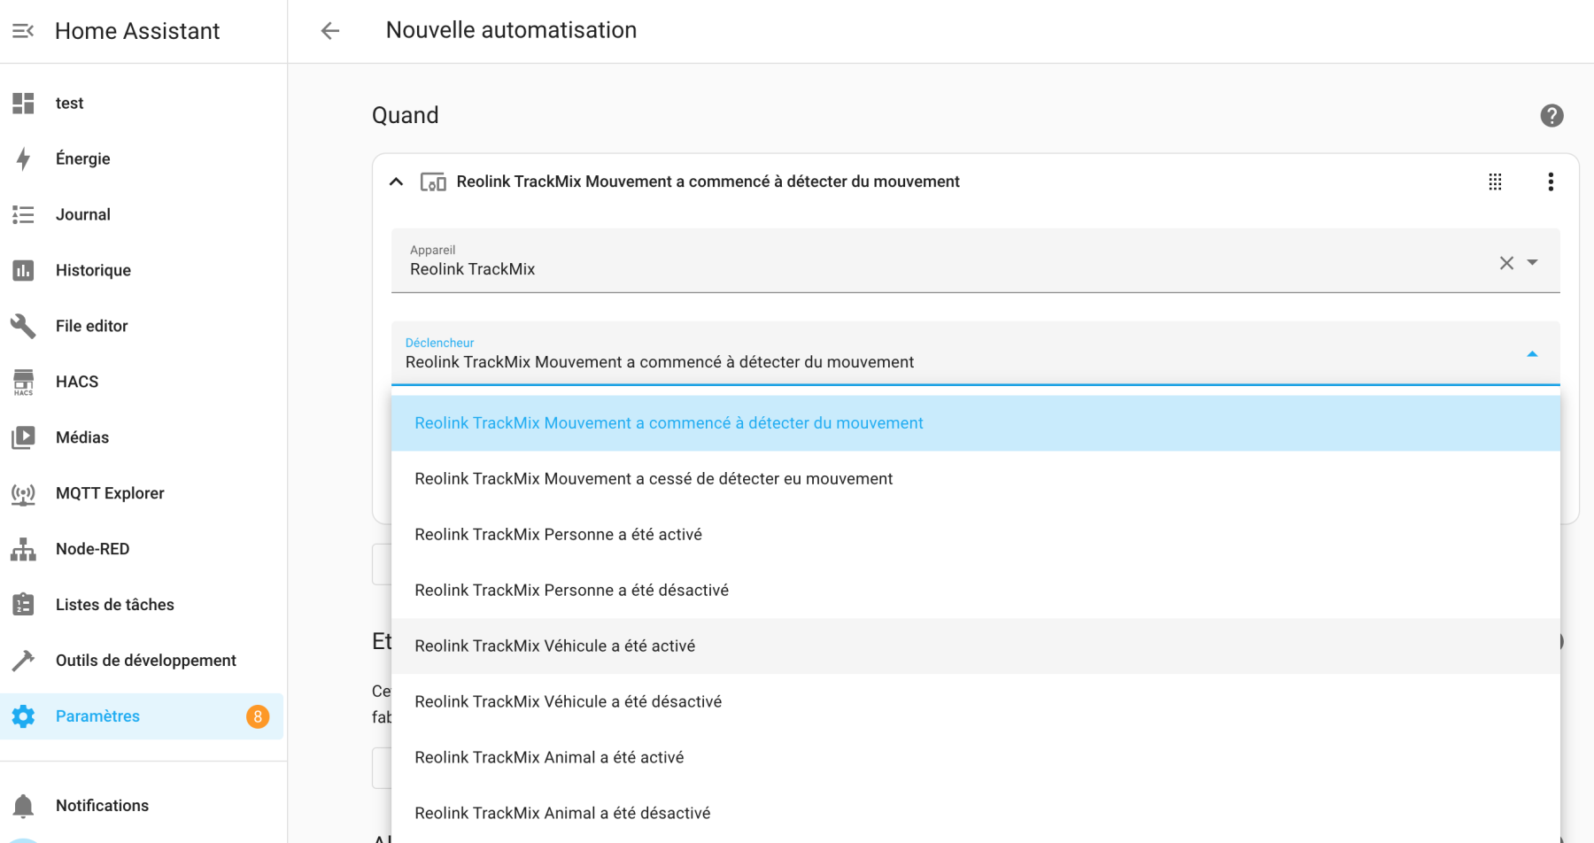Open the Historique panel label

click(93, 271)
